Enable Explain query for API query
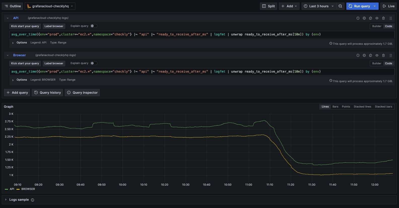This screenshot has width=399, height=208. [x=94, y=26]
